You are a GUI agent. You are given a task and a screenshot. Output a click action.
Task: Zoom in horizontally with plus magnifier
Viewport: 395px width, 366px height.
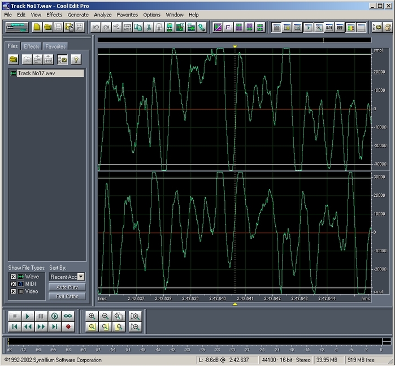coord(92,316)
